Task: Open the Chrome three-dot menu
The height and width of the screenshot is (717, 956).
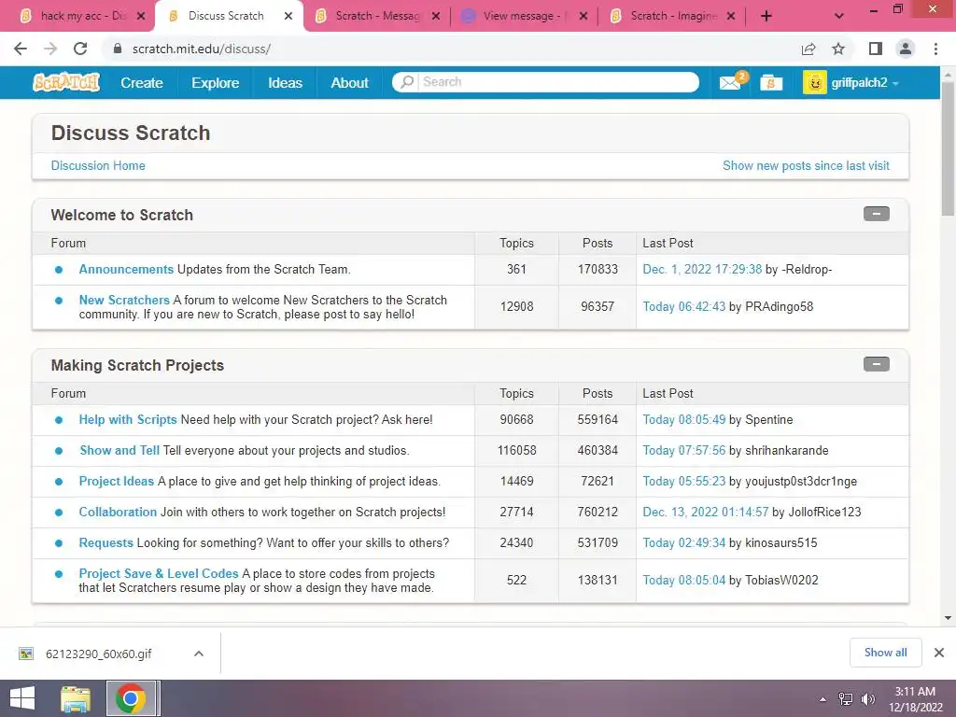Action: pyautogui.click(x=935, y=49)
